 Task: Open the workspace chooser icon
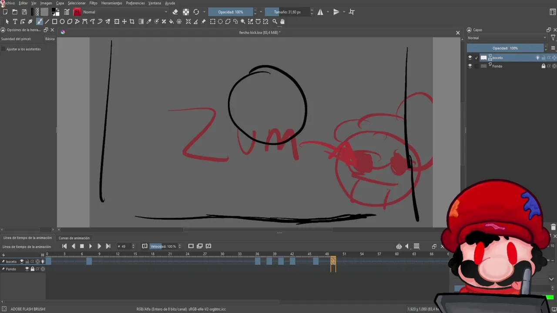[553, 12]
